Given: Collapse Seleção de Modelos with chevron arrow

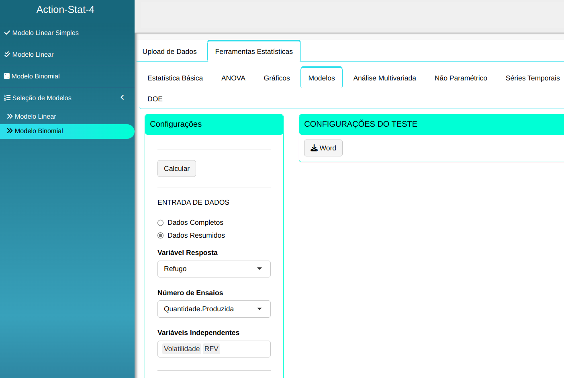Looking at the screenshot, I should 122,97.
